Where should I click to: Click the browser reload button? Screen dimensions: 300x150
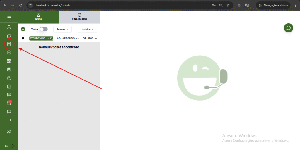pos(21,5)
